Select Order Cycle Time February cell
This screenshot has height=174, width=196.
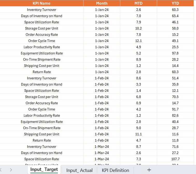41,109
